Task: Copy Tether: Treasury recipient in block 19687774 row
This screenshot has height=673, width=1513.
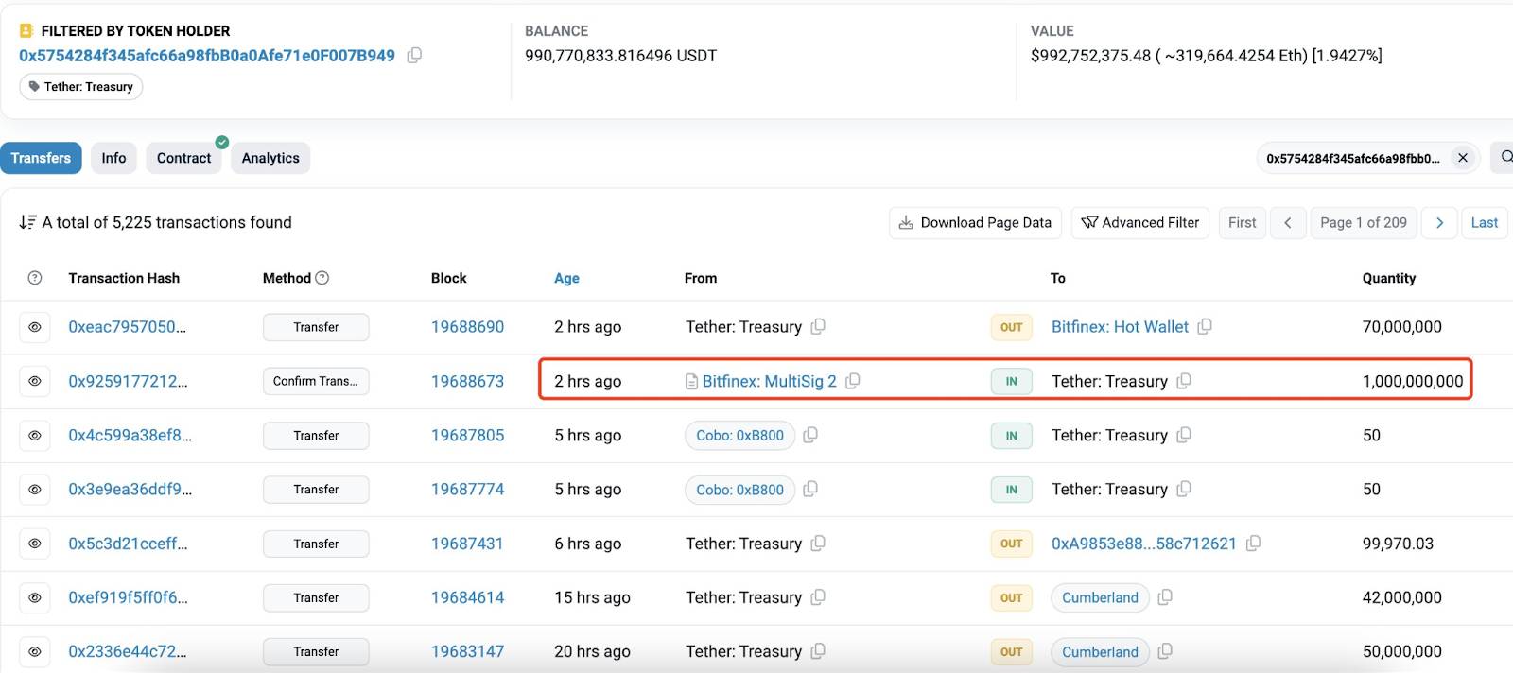Action: click(1184, 490)
